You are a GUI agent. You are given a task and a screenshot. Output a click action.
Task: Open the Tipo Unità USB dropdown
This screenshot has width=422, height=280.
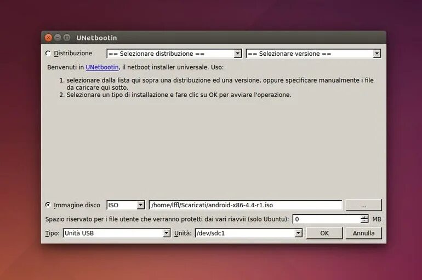pyautogui.click(x=117, y=233)
